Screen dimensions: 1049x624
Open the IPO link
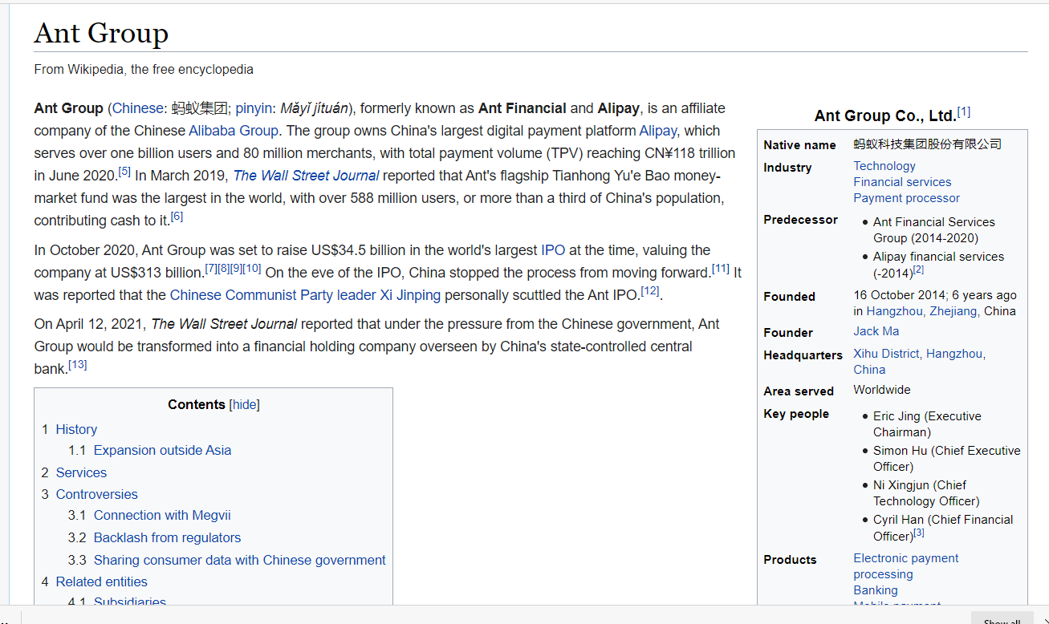[553, 250]
